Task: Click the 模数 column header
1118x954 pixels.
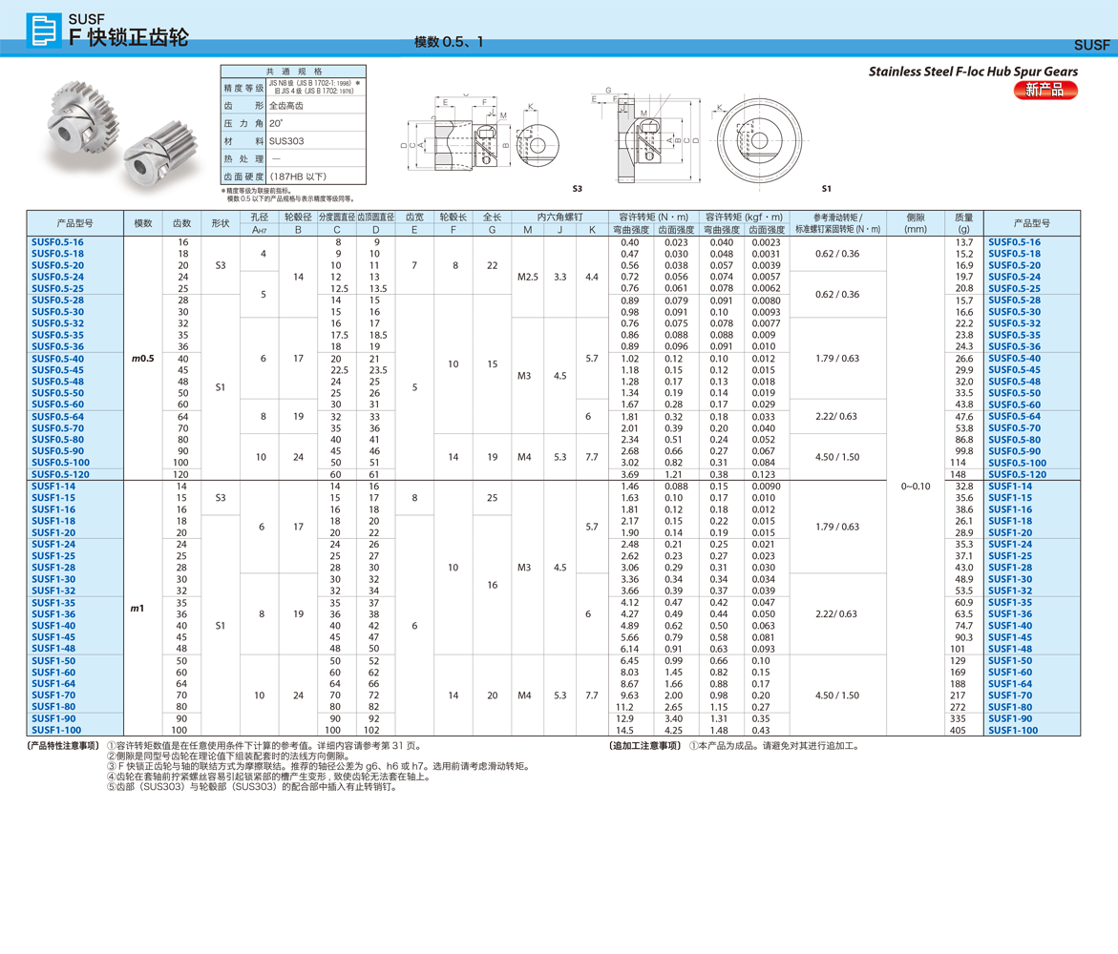Action: pyautogui.click(x=143, y=223)
